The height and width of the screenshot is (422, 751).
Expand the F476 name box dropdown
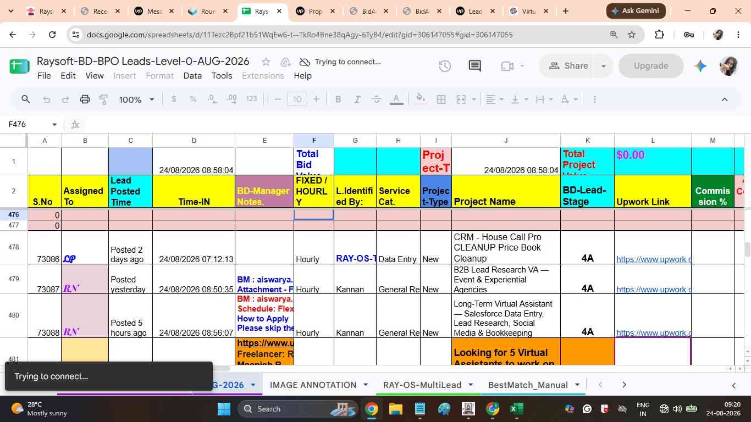click(x=54, y=125)
